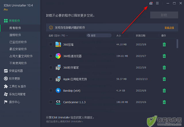Open 不常使用软件 in sidebar
This screenshot has width=184, height=127.
pos(18,63)
